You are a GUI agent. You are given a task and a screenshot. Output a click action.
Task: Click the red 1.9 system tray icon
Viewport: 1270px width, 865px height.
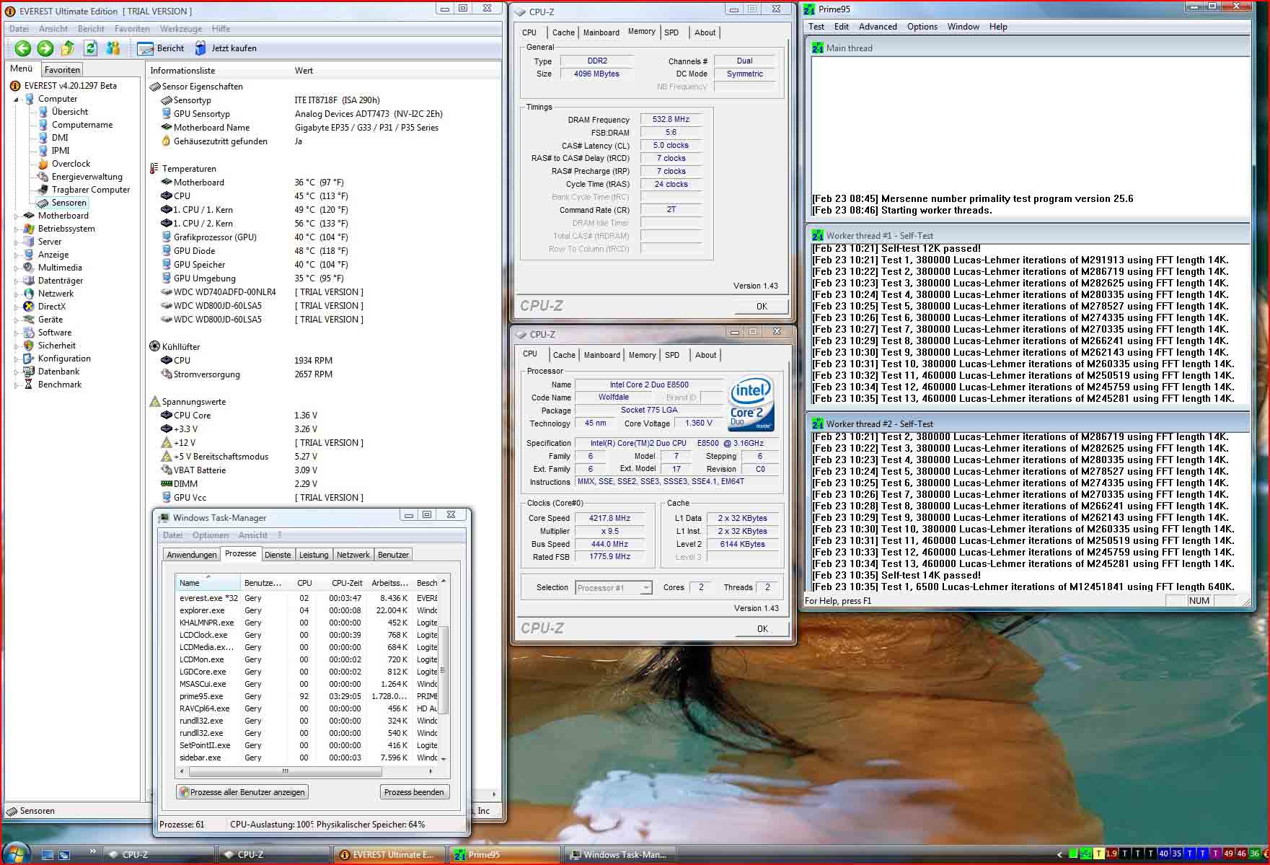point(1111,854)
